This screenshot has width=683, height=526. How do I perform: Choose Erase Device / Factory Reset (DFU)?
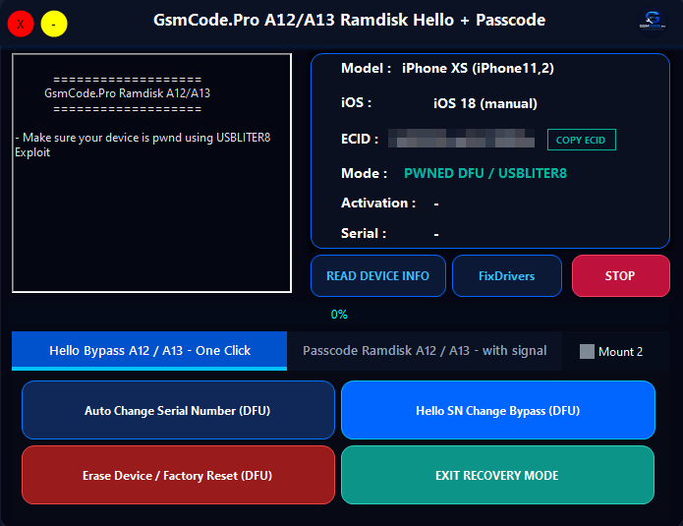[178, 475]
